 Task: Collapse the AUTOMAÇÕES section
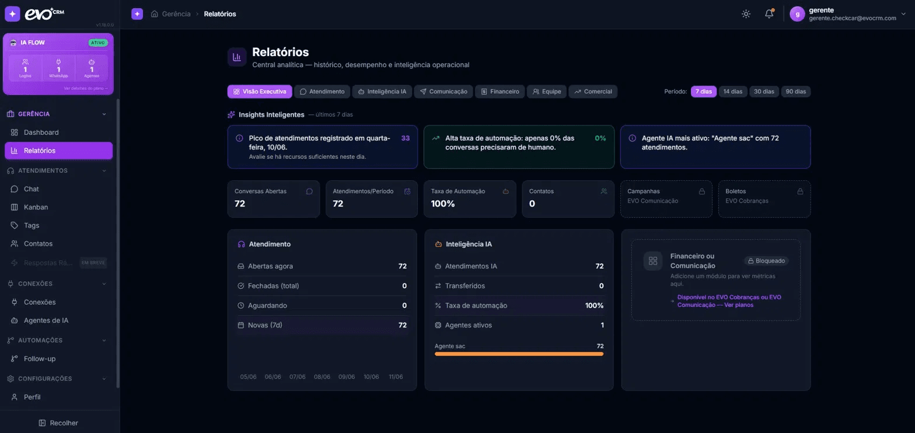point(104,340)
